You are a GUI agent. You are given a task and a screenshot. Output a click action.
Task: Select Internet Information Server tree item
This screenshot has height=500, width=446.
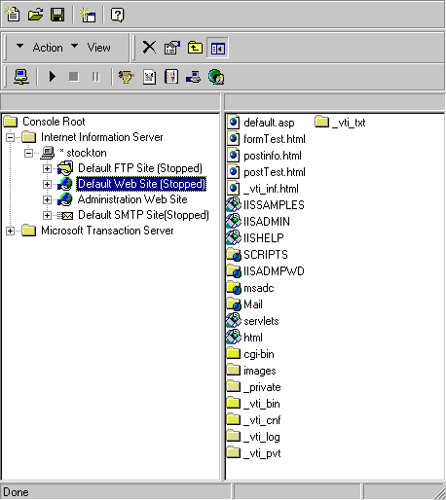[101, 137]
